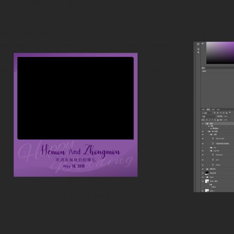Hide the May 16, 2026 text layer

point(203,138)
